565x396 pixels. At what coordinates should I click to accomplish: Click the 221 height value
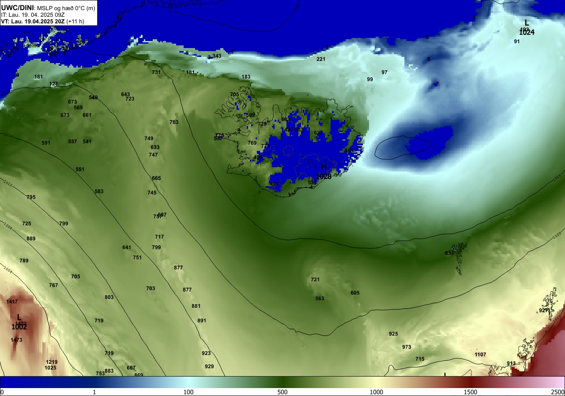(321, 59)
